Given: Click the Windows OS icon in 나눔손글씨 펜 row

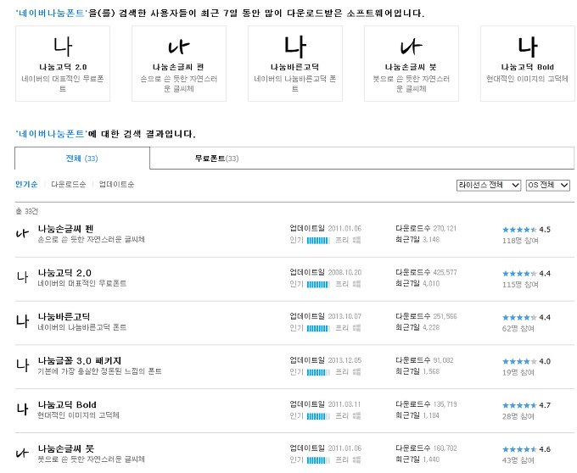Looking at the screenshot, I should click(x=356, y=240).
